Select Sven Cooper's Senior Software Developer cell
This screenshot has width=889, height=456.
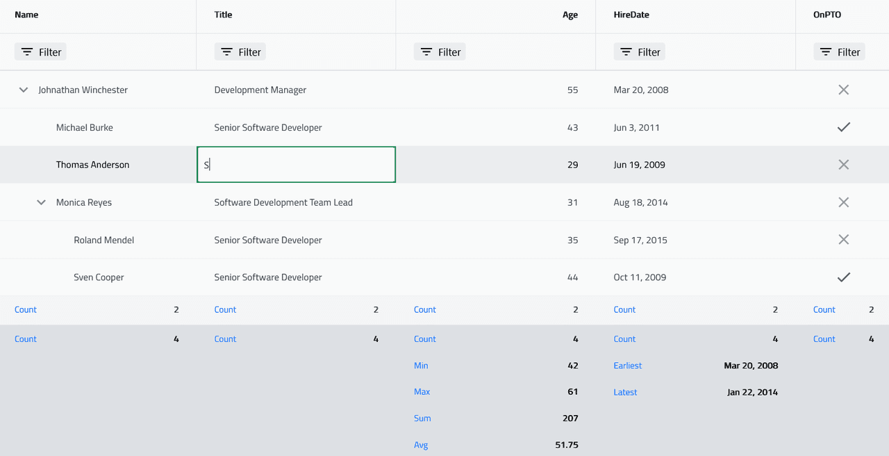pos(297,277)
